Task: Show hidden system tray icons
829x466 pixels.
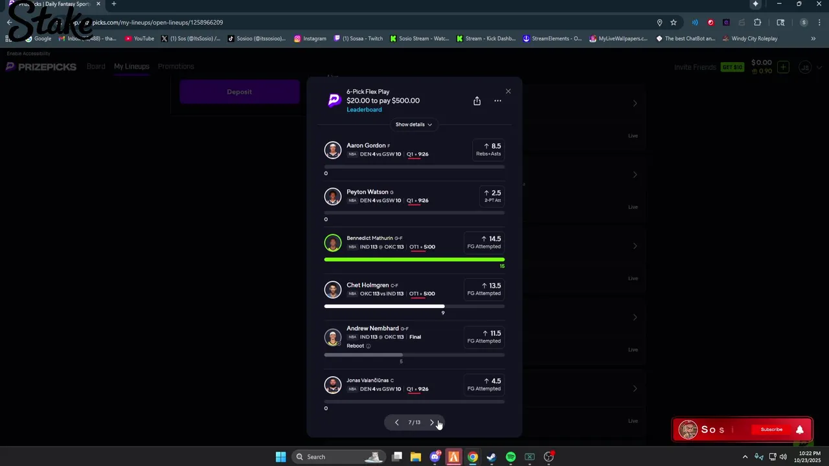Action: tap(745, 457)
